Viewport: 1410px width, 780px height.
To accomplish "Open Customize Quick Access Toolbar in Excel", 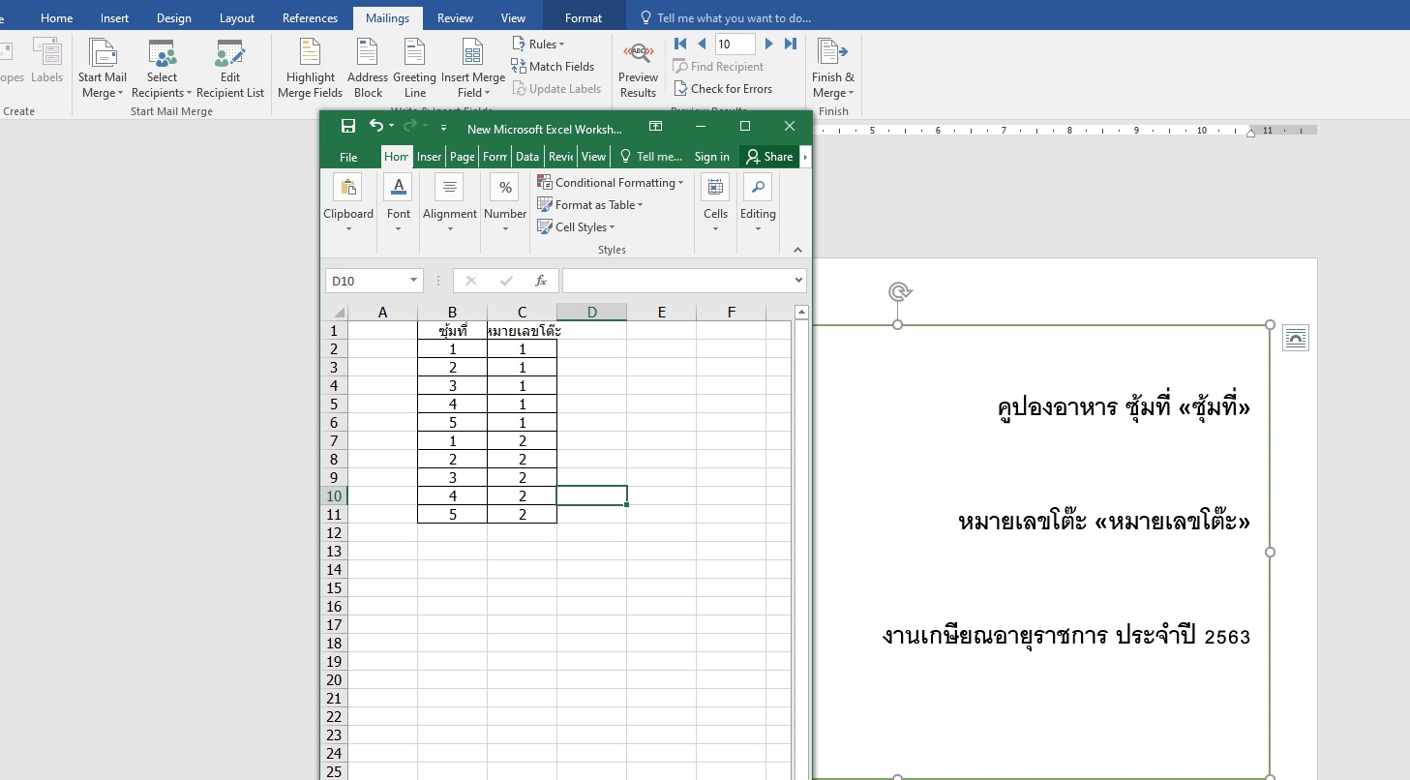I will coord(443,127).
